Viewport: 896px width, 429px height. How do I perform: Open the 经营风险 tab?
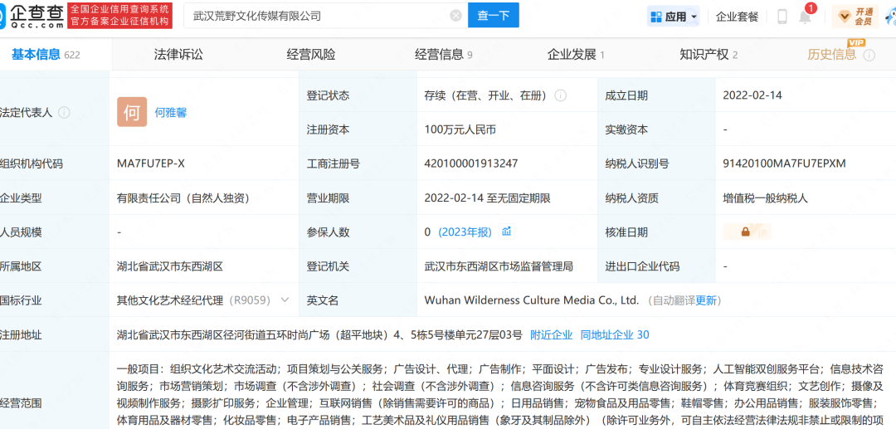click(311, 55)
